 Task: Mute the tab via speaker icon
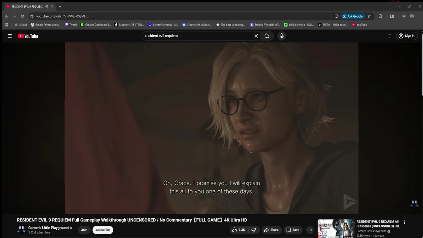(47, 7)
